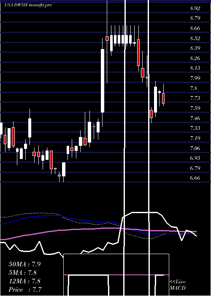Viewport: 211px width, 296px height.
Task: Click the price label 8.26
Action: coord(195,58)
